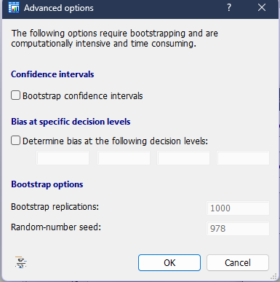This screenshot has width=280, height=282.
Task: Confirm settings with the OK button
Action: pyautogui.click(x=169, y=262)
